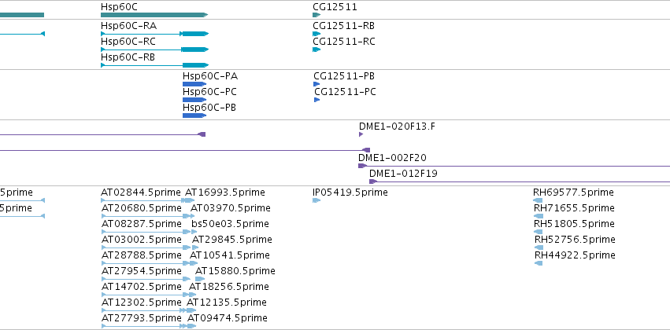The width and height of the screenshot is (670, 330).
Task: Select the AT16993.5prime EST label
Action: pyautogui.click(x=225, y=192)
